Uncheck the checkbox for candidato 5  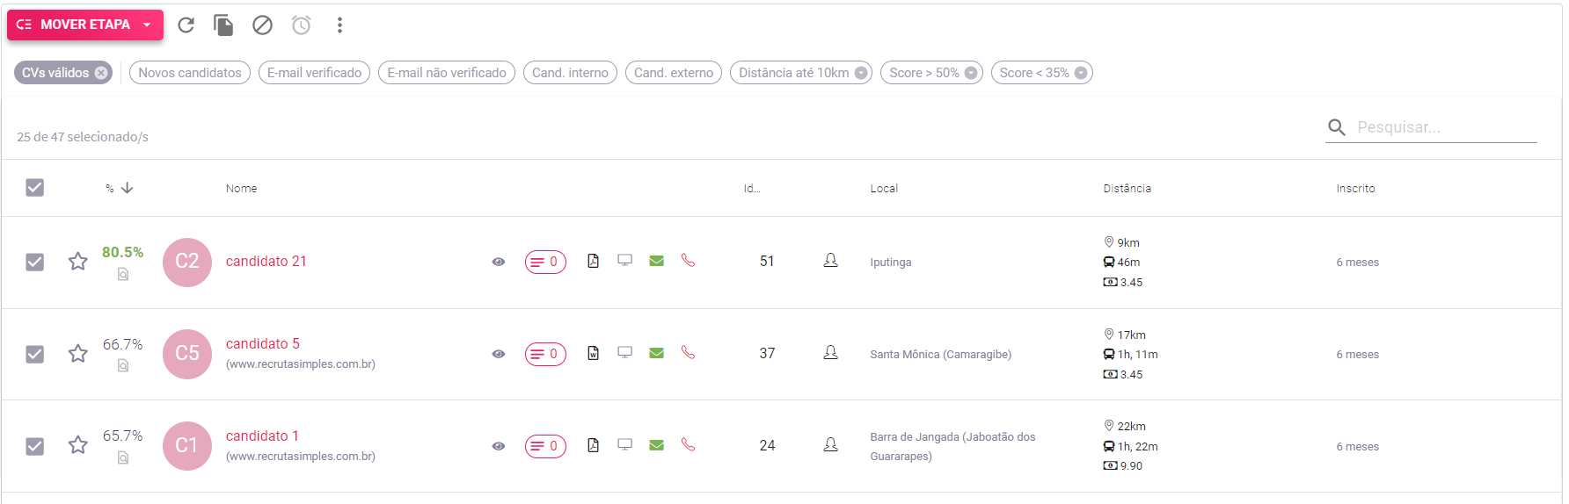34,354
